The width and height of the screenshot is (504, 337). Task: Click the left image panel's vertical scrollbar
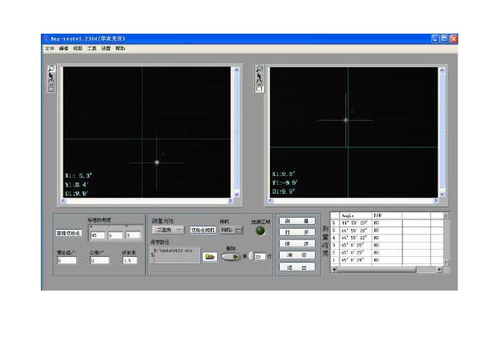(236, 132)
